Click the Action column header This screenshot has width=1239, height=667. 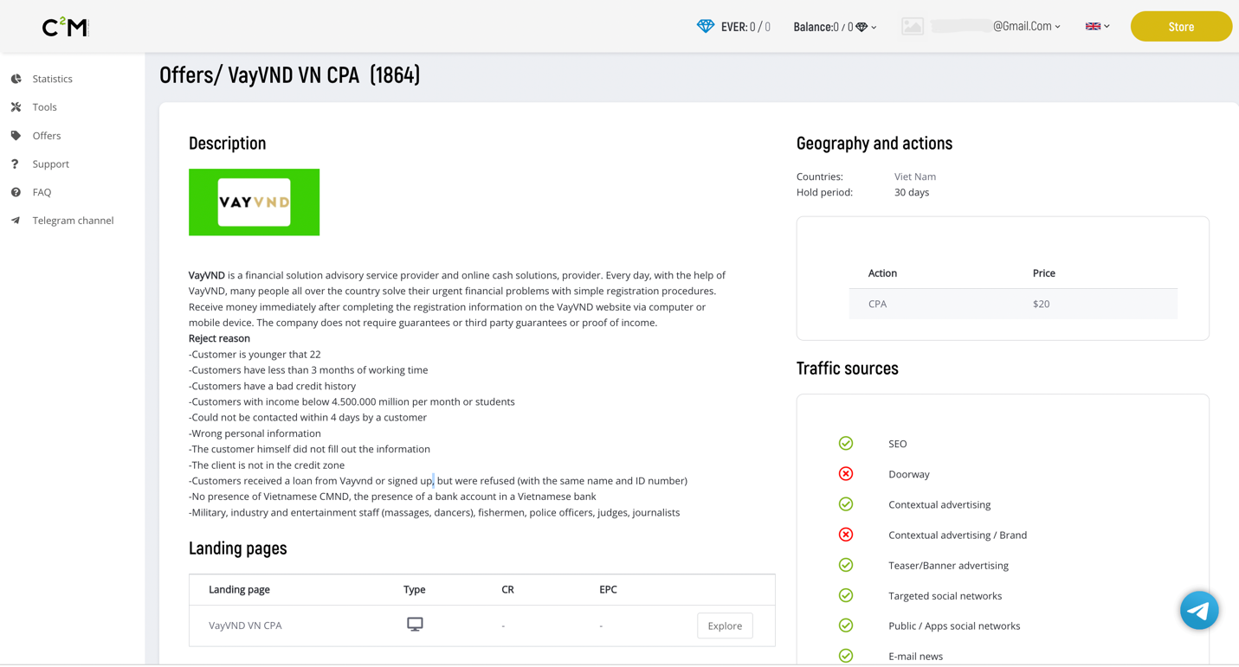(x=882, y=273)
